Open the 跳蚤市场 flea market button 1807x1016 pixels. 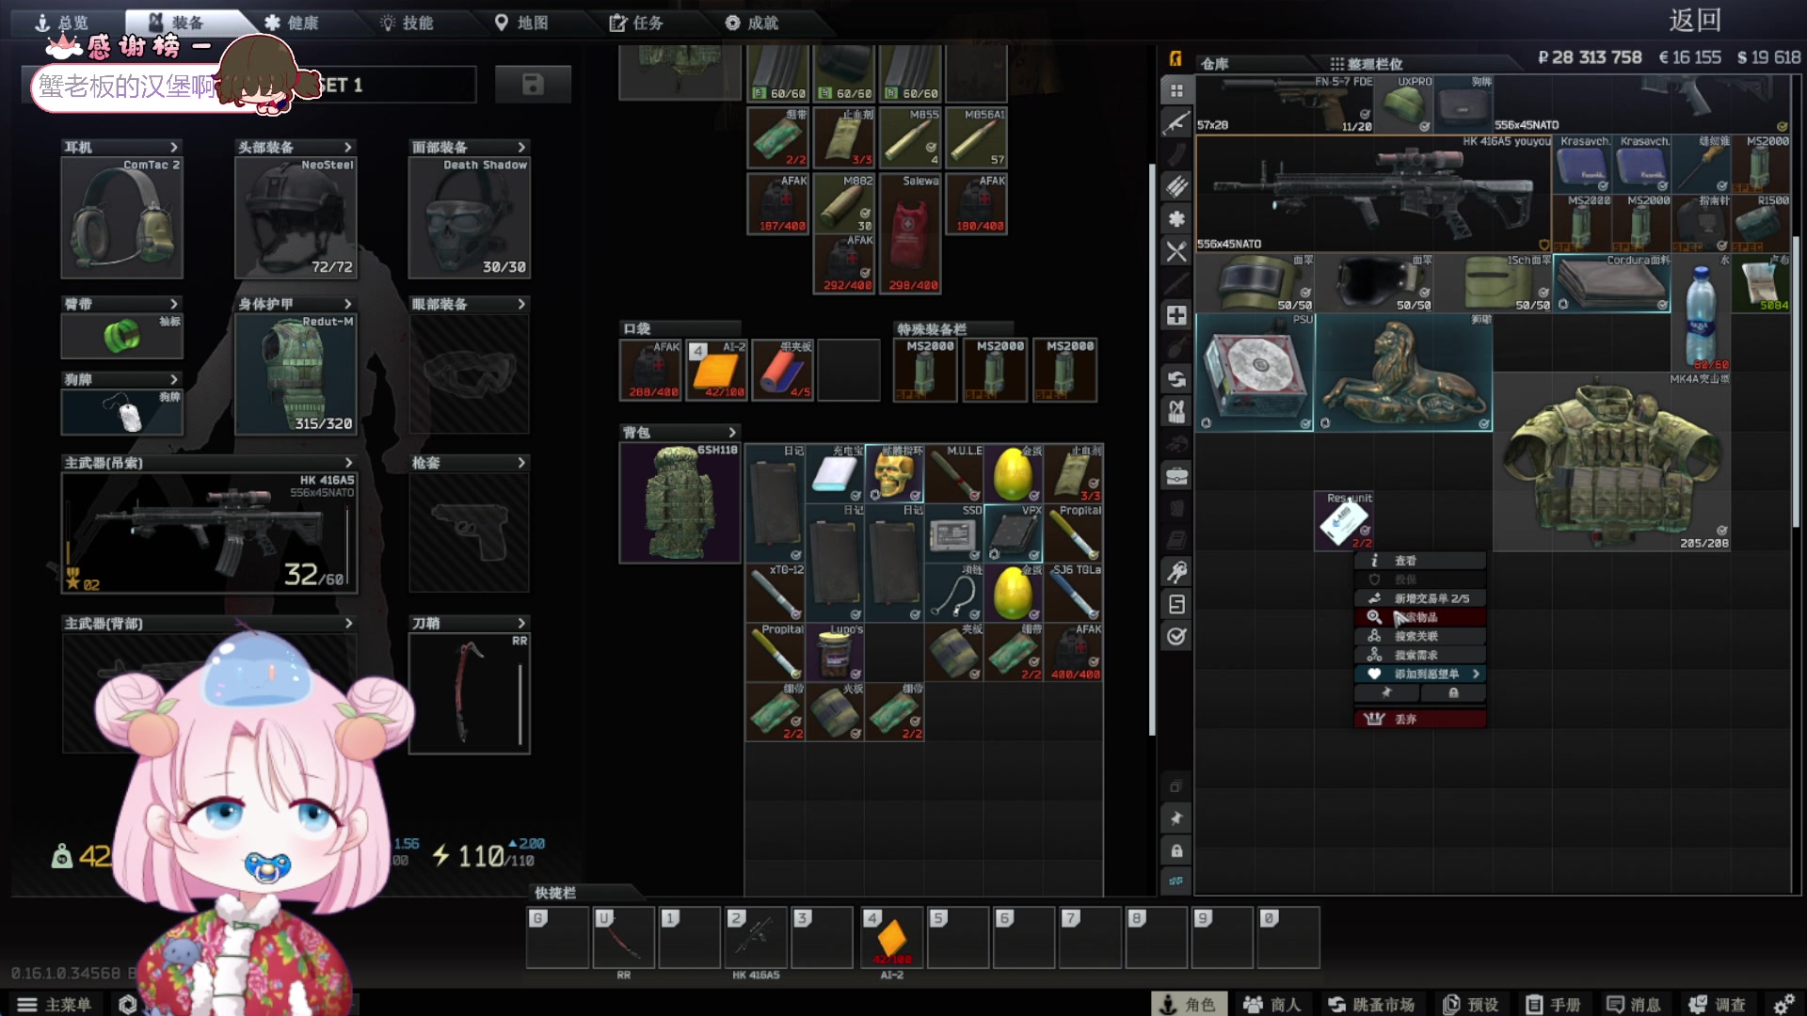(1371, 1005)
